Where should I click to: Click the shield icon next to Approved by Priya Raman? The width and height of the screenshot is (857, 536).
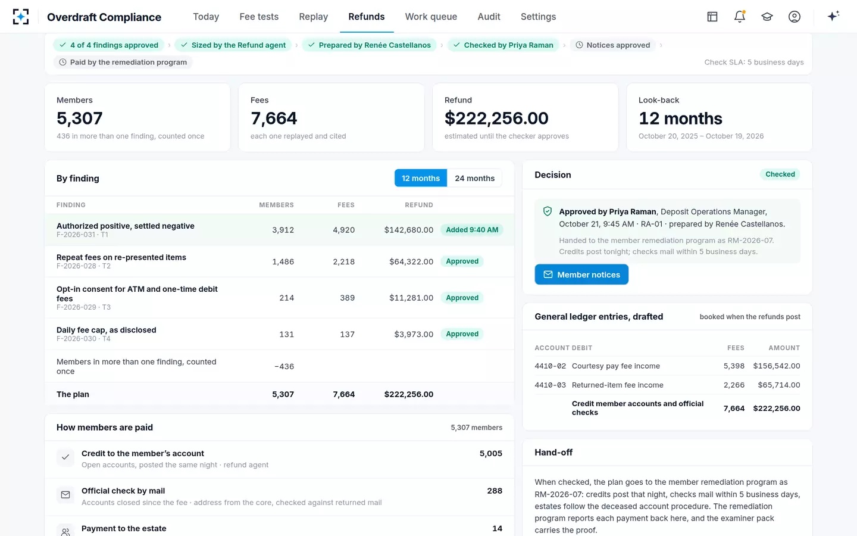point(548,211)
